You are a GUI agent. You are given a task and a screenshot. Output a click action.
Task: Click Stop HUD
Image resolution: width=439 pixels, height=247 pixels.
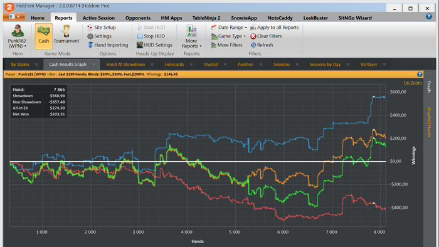[x=151, y=36]
